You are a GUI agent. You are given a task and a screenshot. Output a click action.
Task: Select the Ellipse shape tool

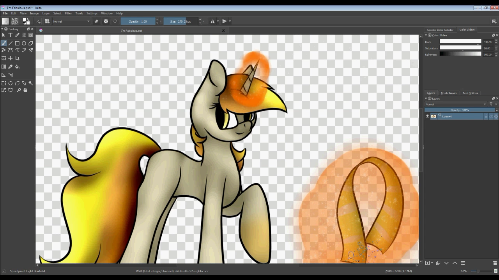24,43
